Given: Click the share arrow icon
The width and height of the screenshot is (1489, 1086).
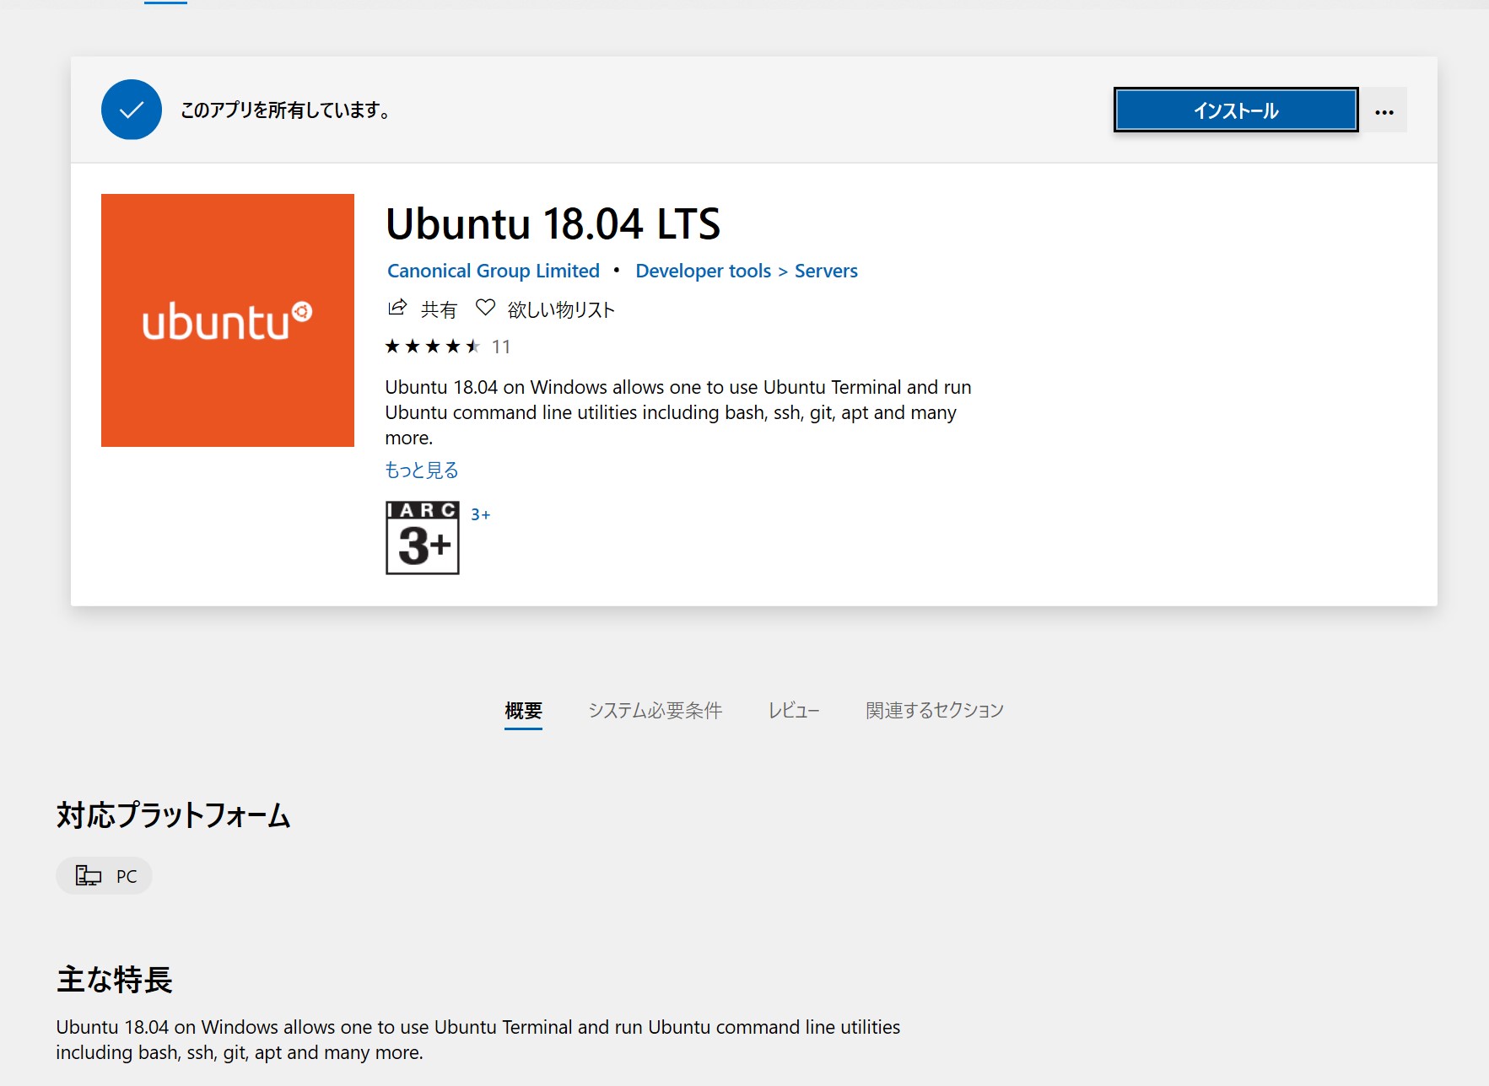Looking at the screenshot, I should [397, 308].
